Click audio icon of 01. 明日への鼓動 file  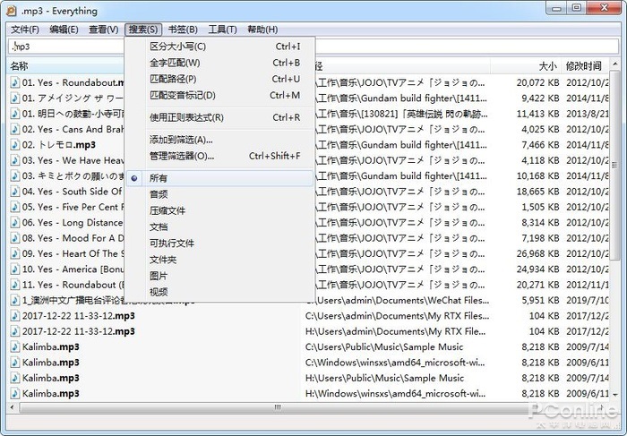(x=15, y=114)
